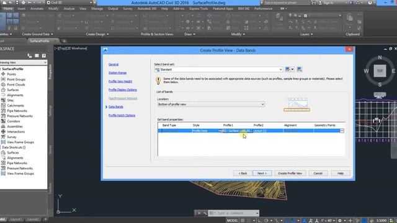Click the edit band set icon

pyautogui.click(x=287, y=69)
